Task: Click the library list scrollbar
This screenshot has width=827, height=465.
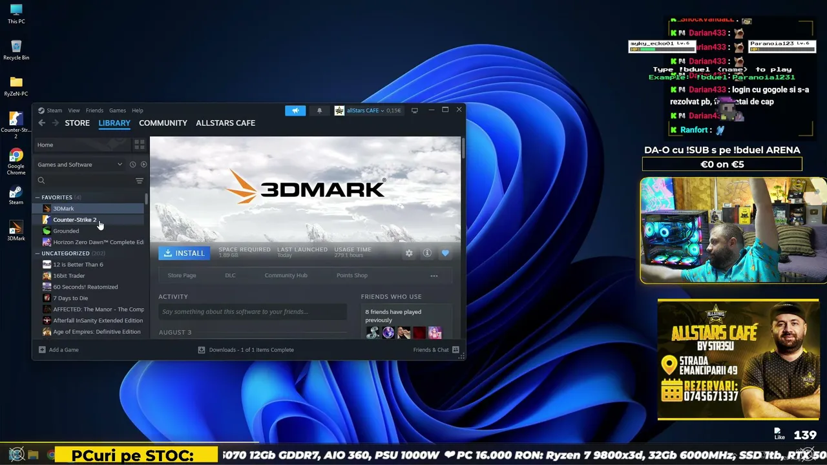Action: pyautogui.click(x=147, y=198)
